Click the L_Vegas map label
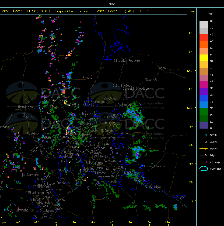Screen dimensions: 224x226 coord(31,151)
